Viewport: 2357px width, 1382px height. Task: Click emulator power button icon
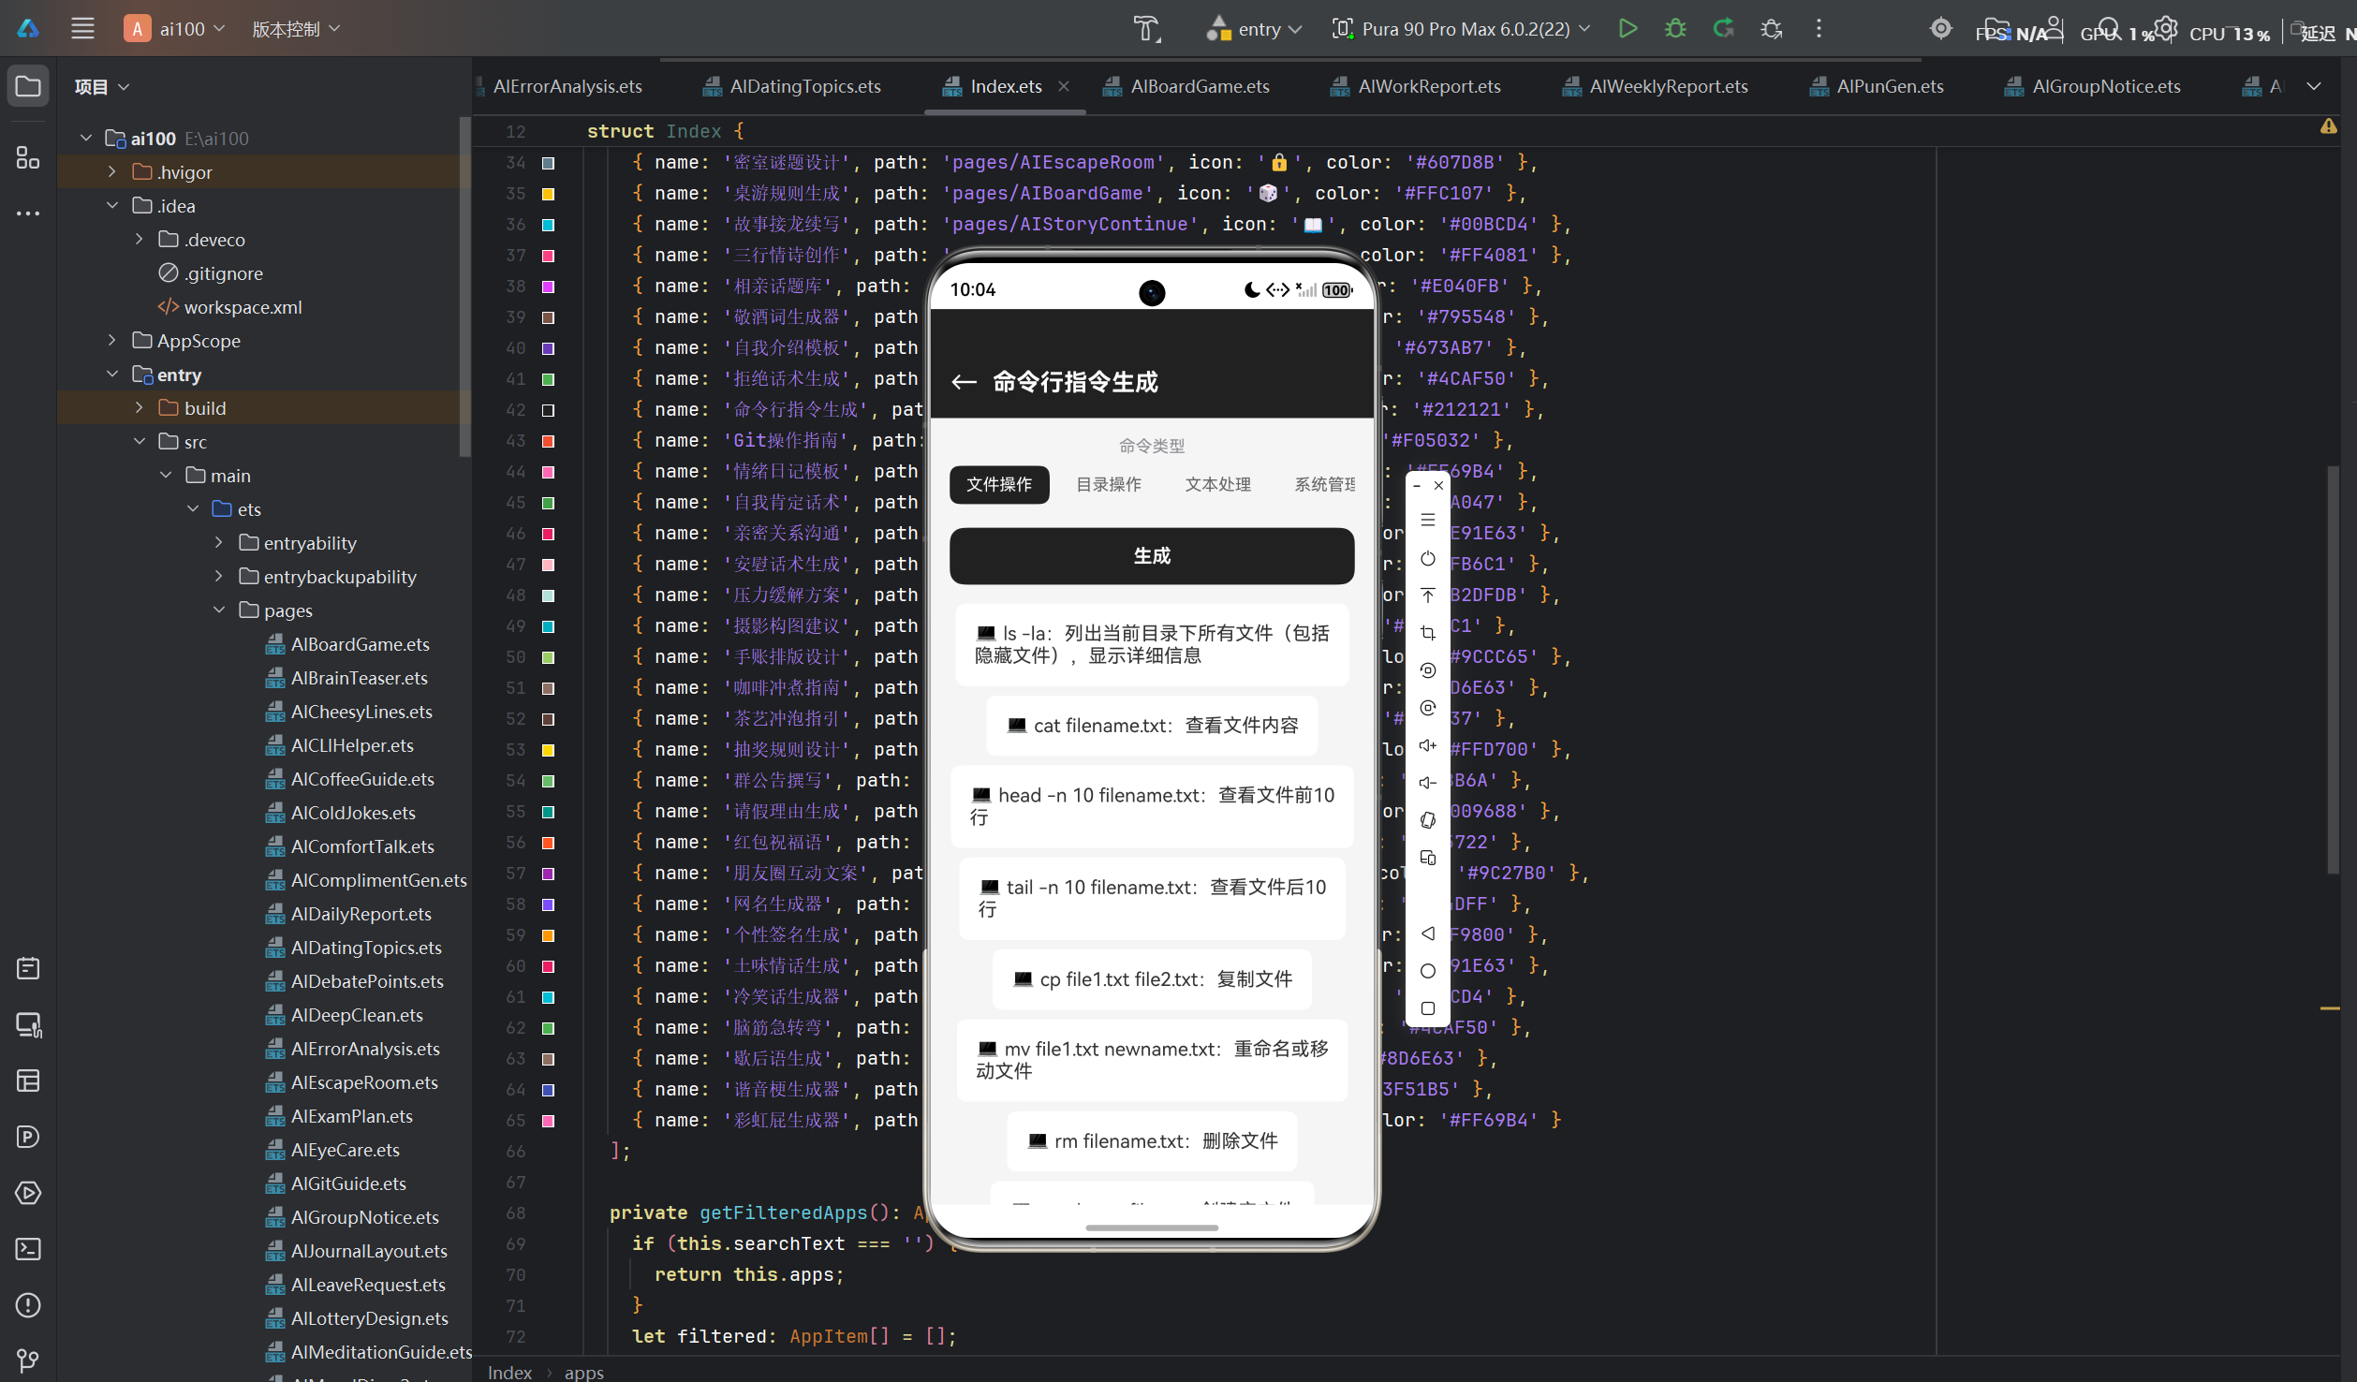(x=1427, y=559)
